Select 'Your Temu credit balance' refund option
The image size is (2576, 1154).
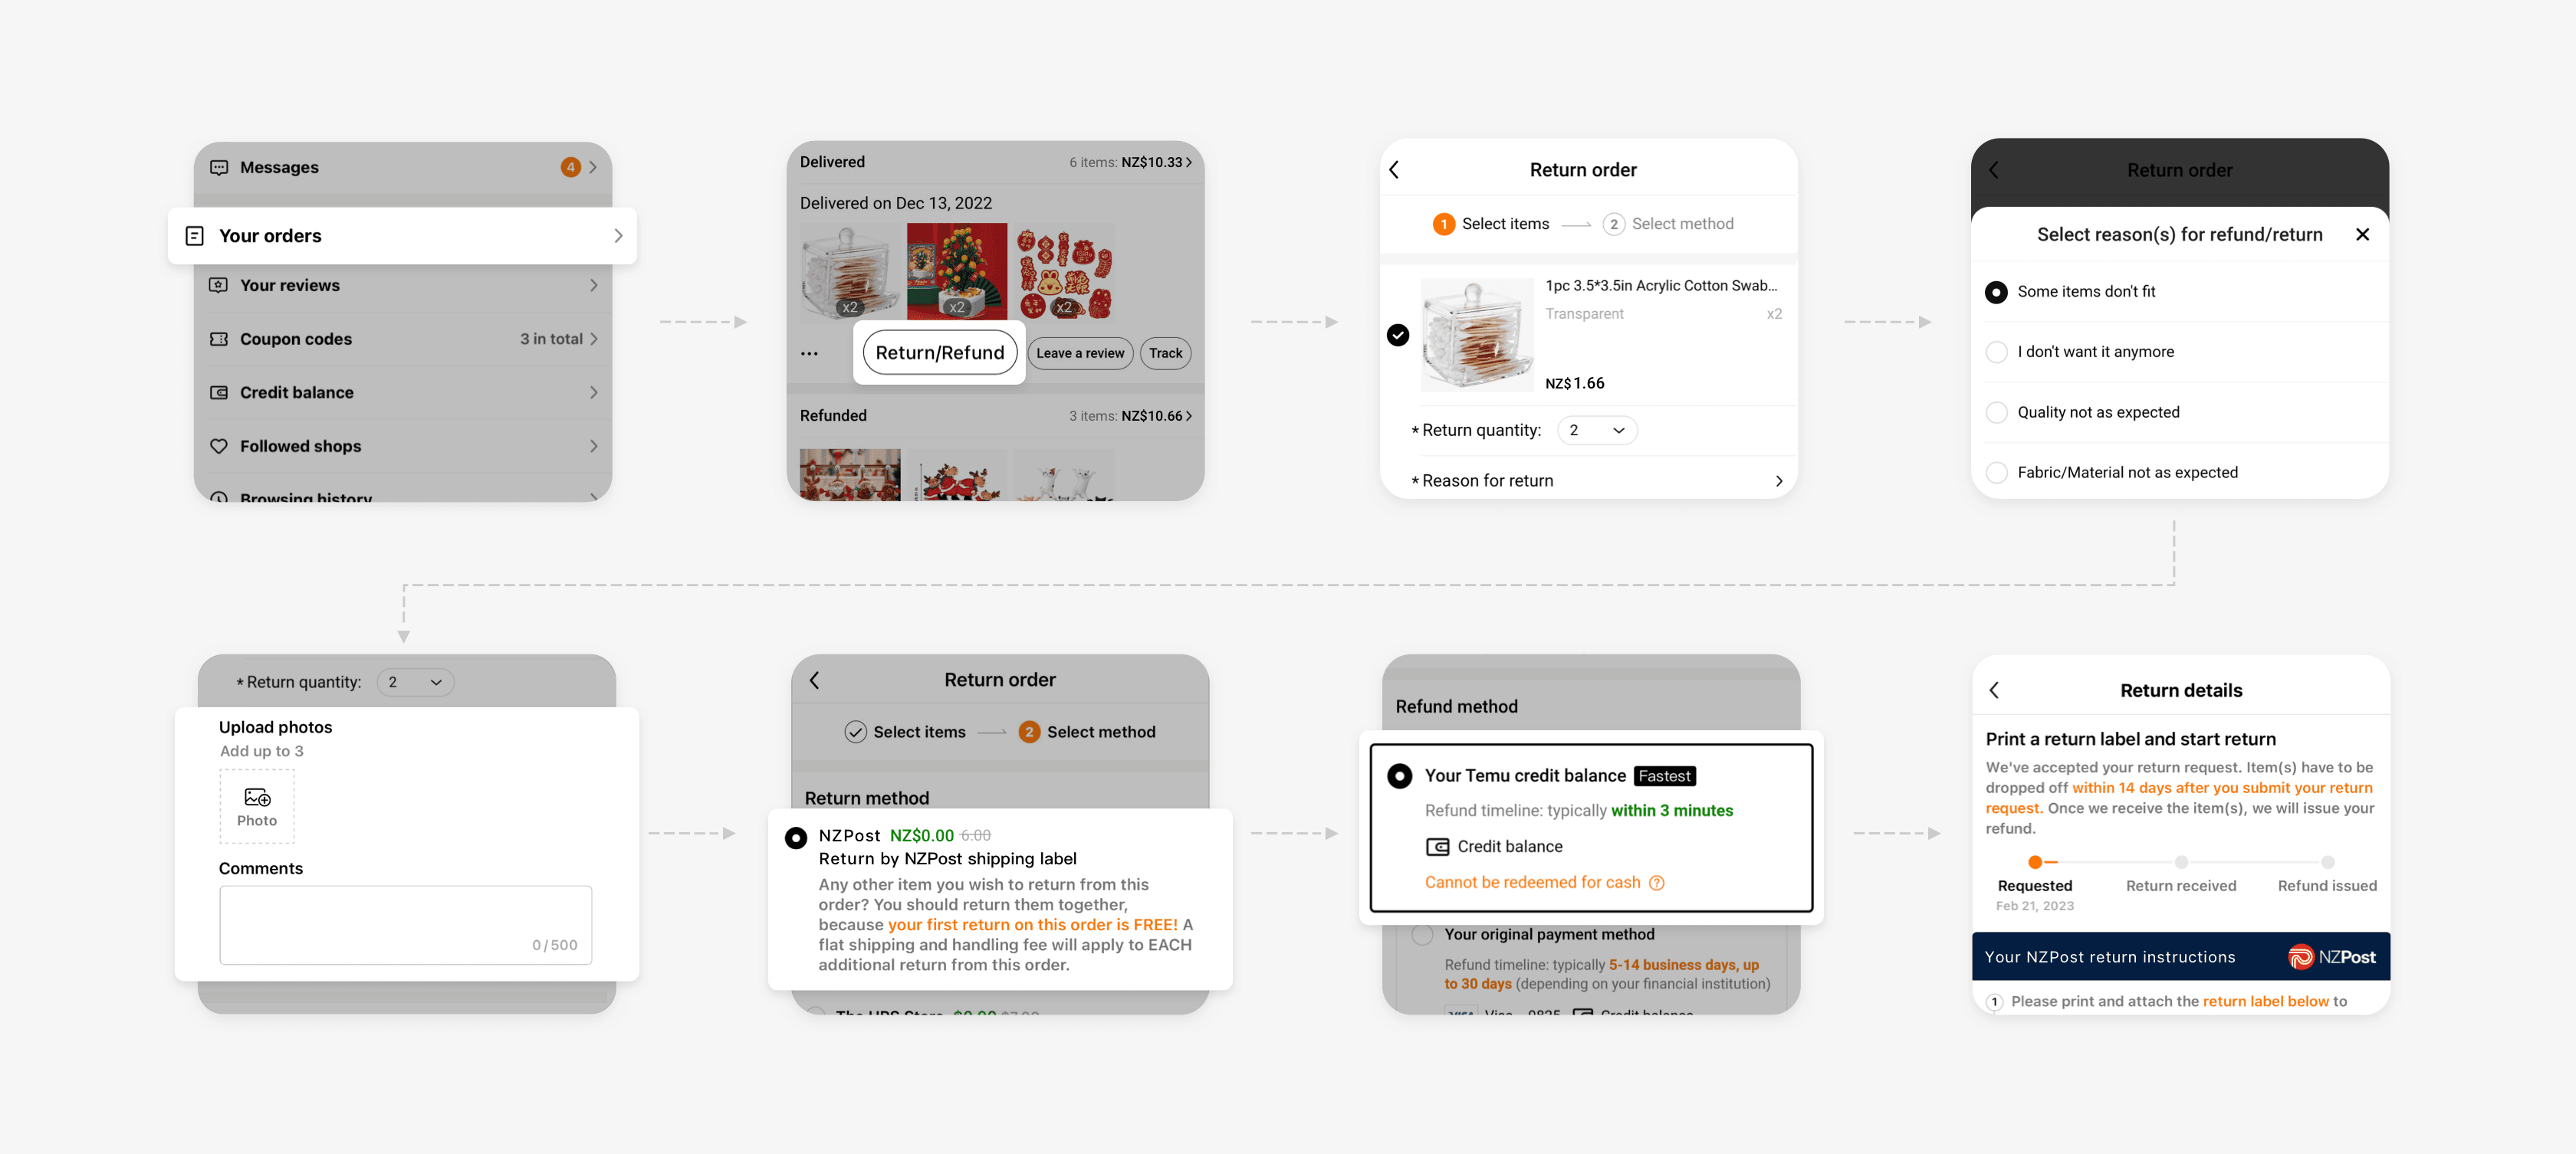(x=1400, y=773)
